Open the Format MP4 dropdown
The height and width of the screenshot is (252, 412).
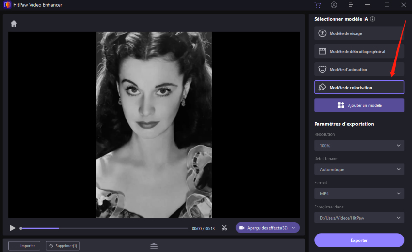click(359, 193)
